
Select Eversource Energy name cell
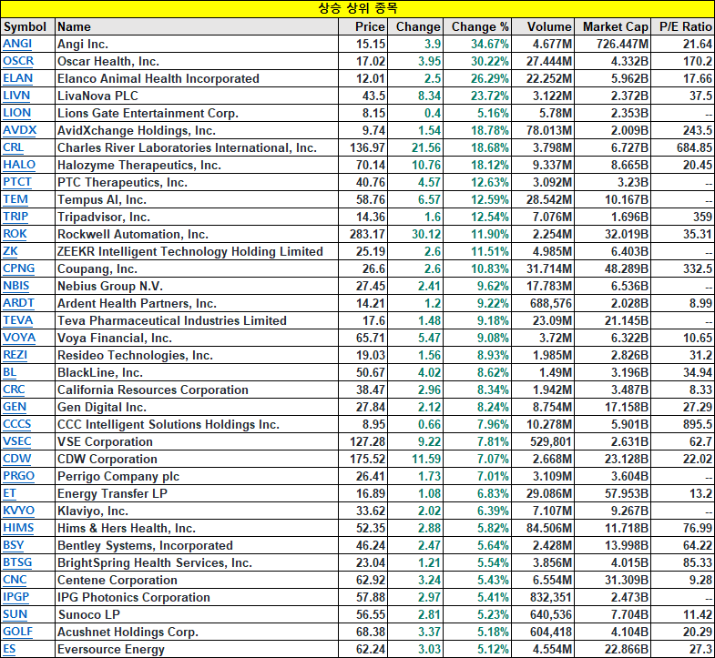click(x=197, y=650)
